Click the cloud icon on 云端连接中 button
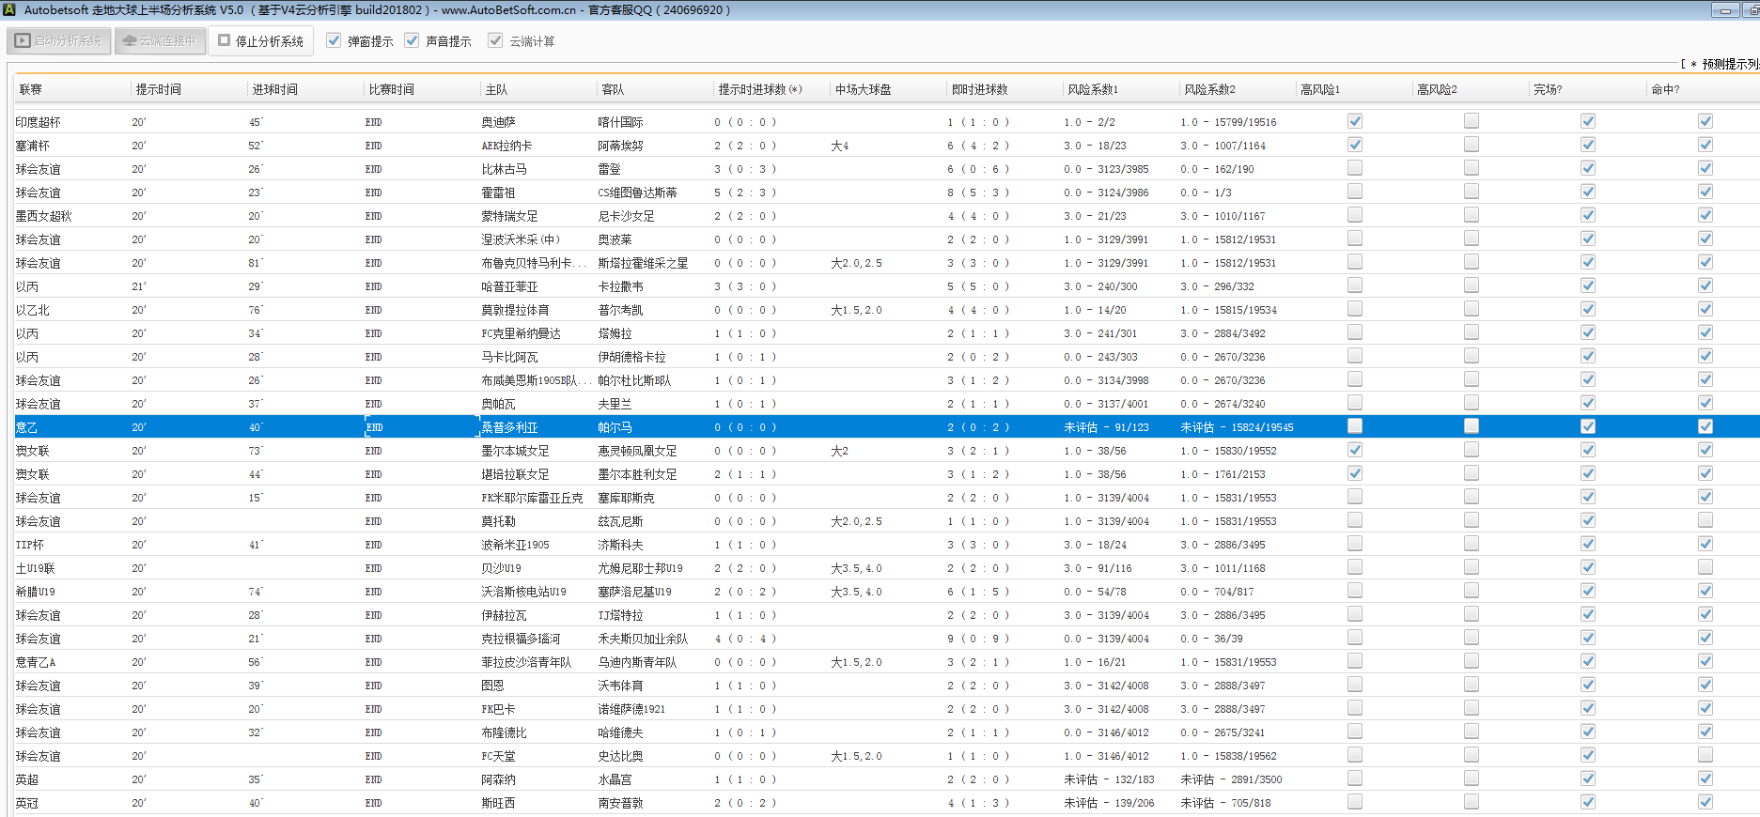This screenshot has height=817, width=1760. click(x=130, y=41)
